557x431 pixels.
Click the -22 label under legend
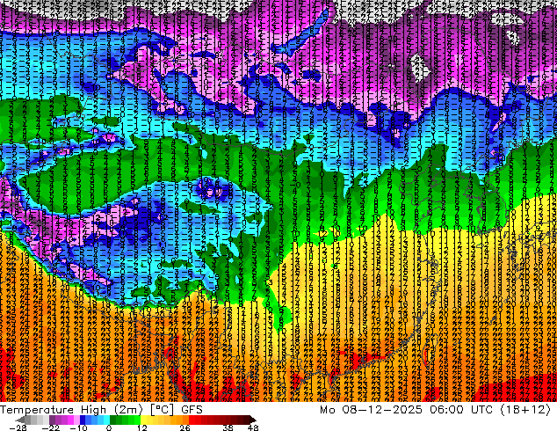[x=51, y=427]
